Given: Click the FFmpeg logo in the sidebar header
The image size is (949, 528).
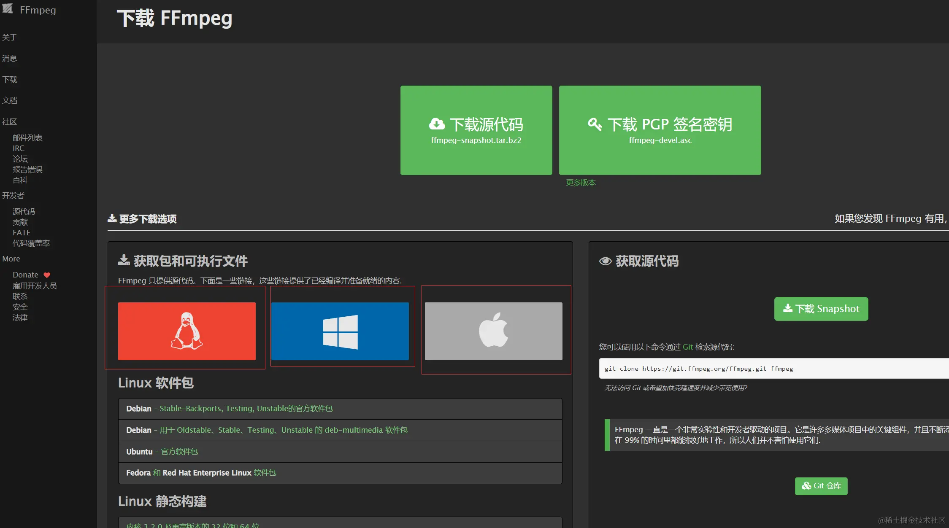Looking at the screenshot, I should 8,9.
